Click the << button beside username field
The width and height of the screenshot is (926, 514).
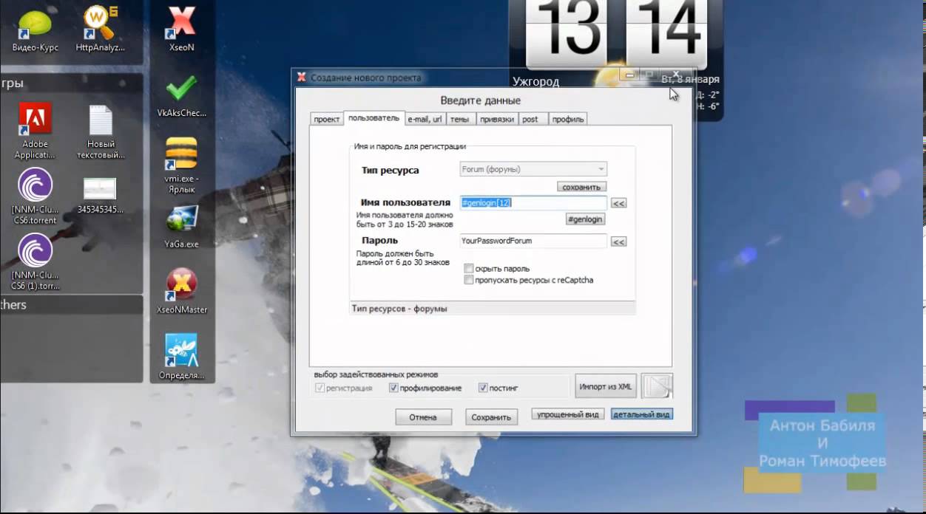pos(619,203)
